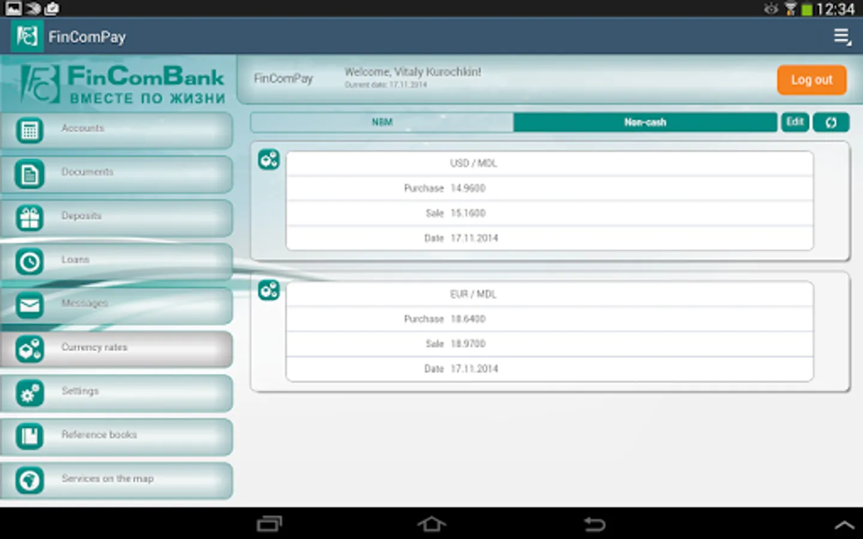863x539 pixels.
Task: Open the Settings gears icon
Action: (x=29, y=393)
